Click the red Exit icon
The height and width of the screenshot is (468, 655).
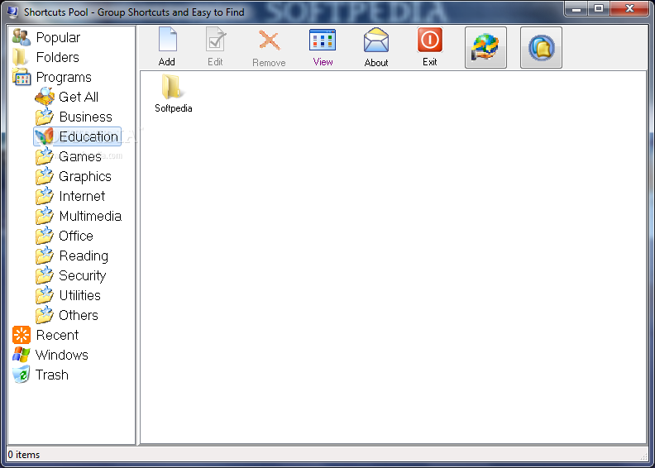(429, 40)
